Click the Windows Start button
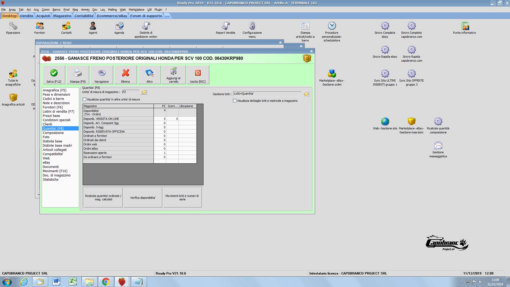The width and height of the screenshot is (510, 287). [x=7, y=282]
